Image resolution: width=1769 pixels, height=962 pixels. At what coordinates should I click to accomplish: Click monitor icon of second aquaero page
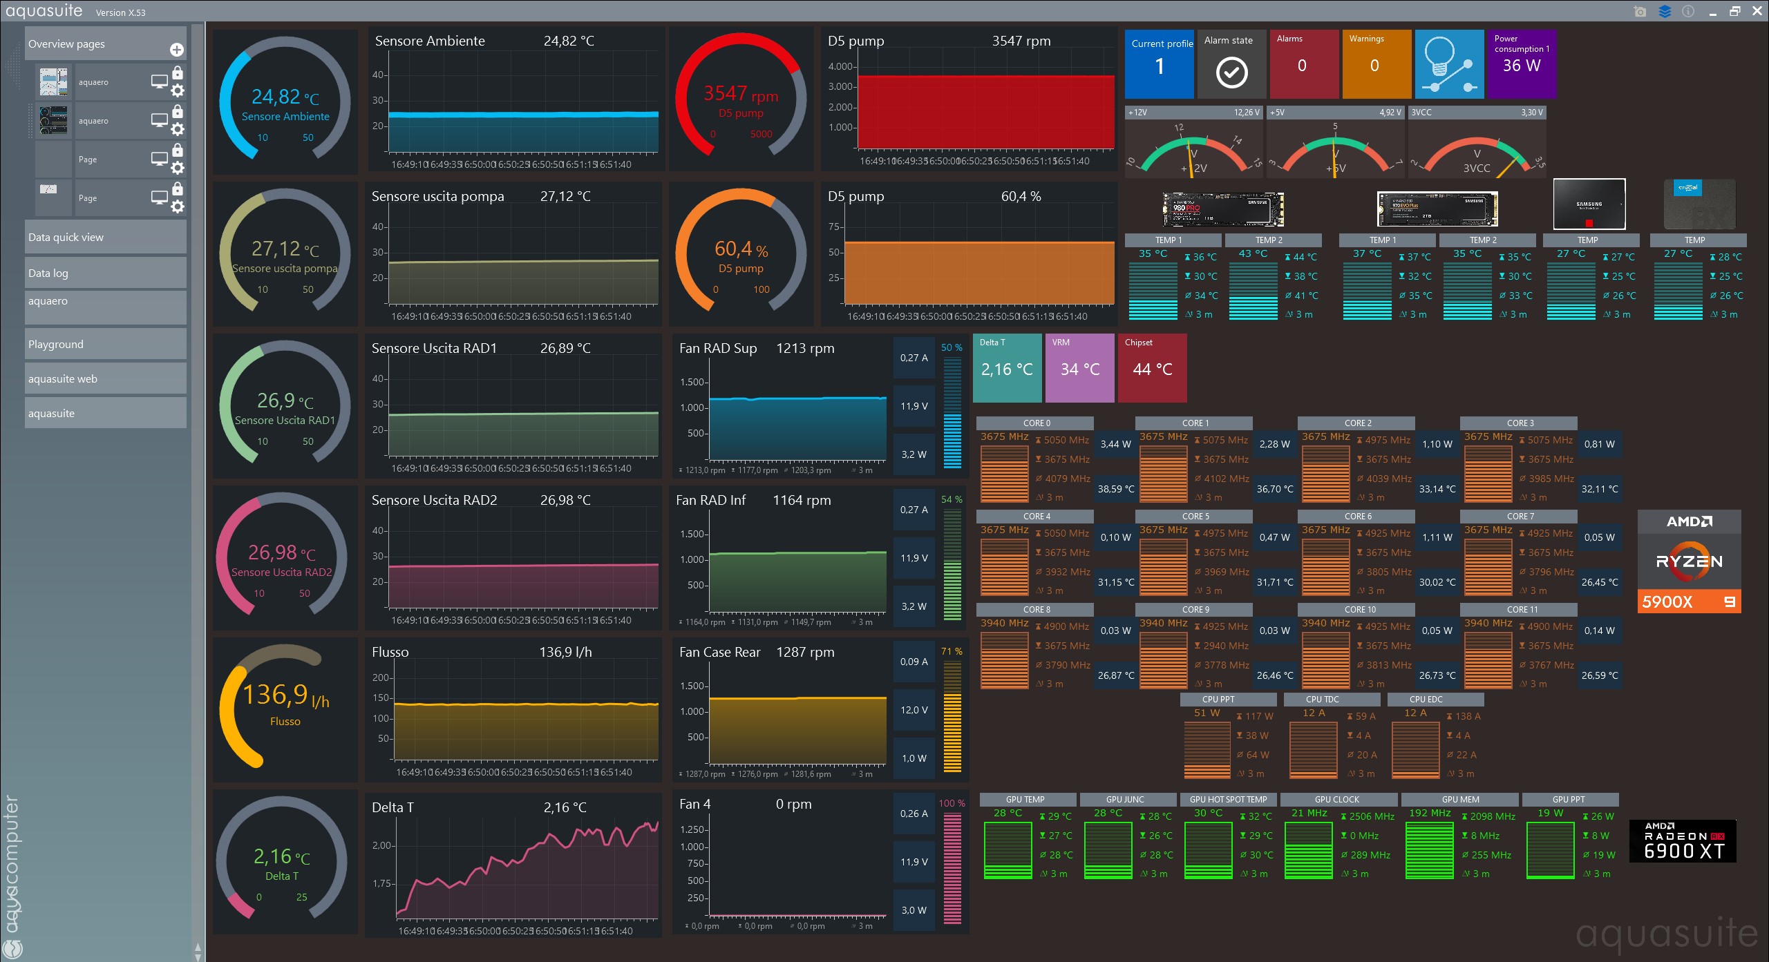[159, 120]
